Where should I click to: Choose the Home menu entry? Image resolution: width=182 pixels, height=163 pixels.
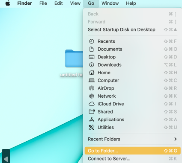tap(132, 73)
